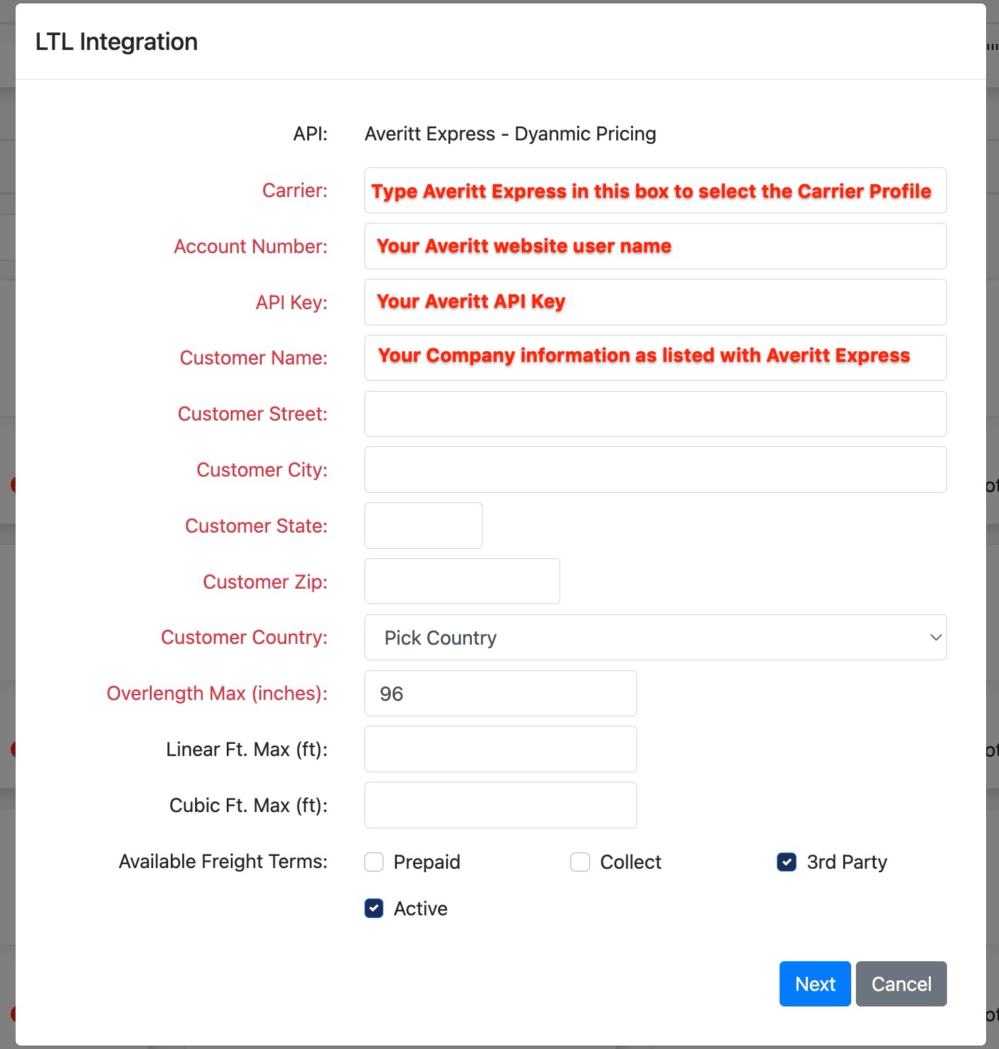Click the Customer Street input field
The image size is (999, 1049).
tap(655, 414)
